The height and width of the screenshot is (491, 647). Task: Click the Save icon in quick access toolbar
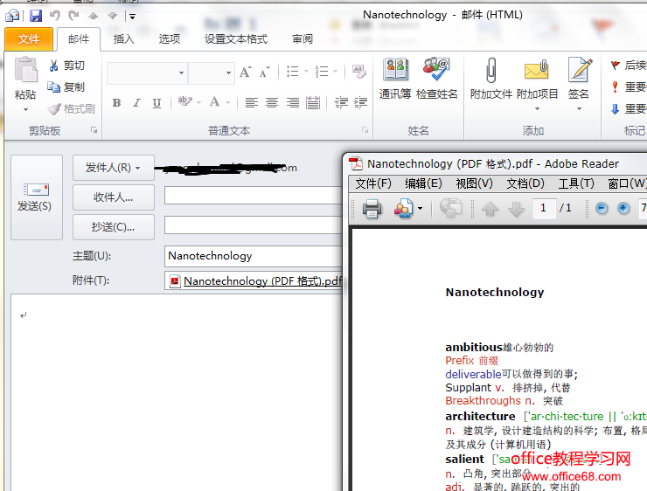pyautogui.click(x=36, y=16)
